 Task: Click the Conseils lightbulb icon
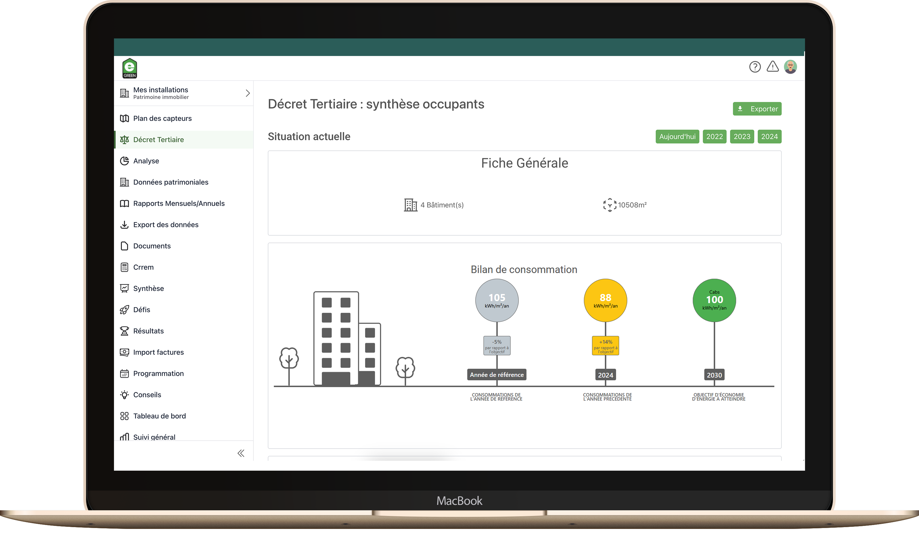pyautogui.click(x=124, y=394)
